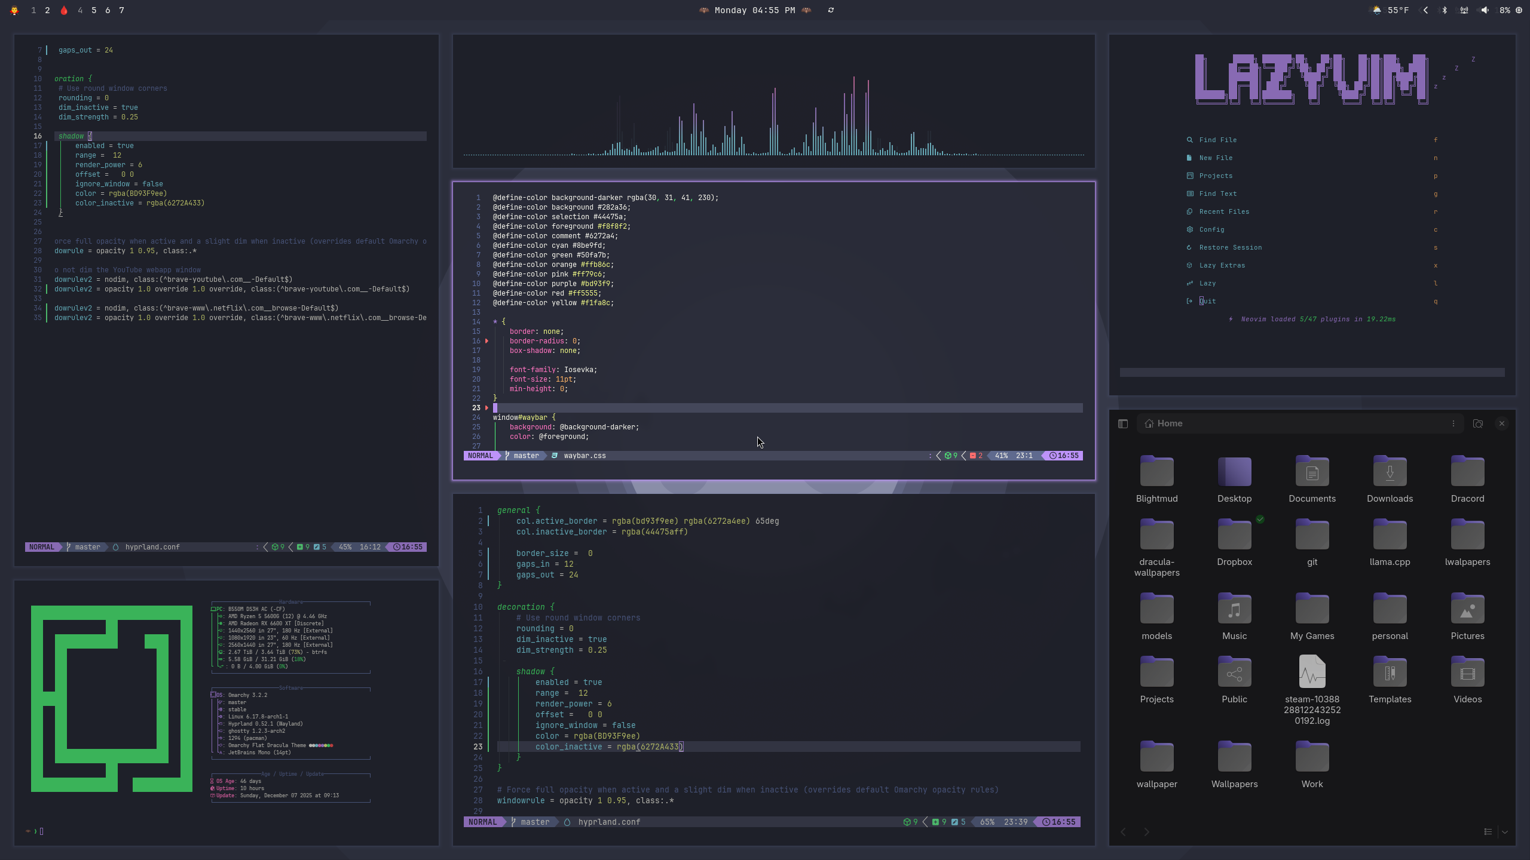Viewport: 1530px width, 860px height.
Task: Switch to workspace 5
Action: (94, 10)
